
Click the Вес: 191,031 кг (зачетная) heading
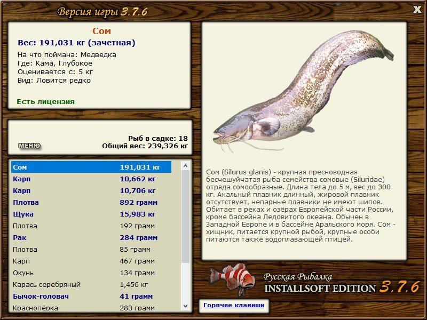pyautogui.click(x=76, y=43)
